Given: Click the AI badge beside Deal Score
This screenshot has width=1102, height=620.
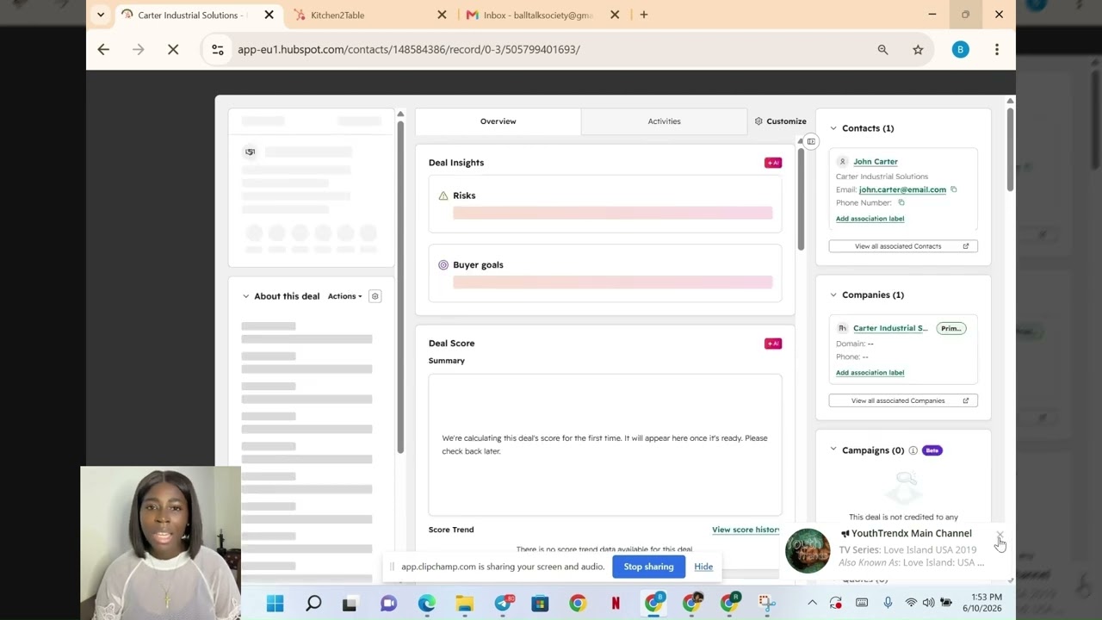Looking at the screenshot, I should [773, 344].
